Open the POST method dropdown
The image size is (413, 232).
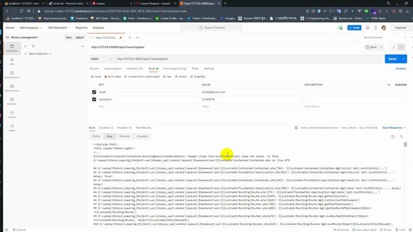[x=102, y=59]
